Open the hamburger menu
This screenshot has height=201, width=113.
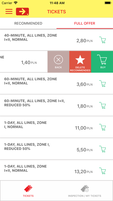coord(9,12)
